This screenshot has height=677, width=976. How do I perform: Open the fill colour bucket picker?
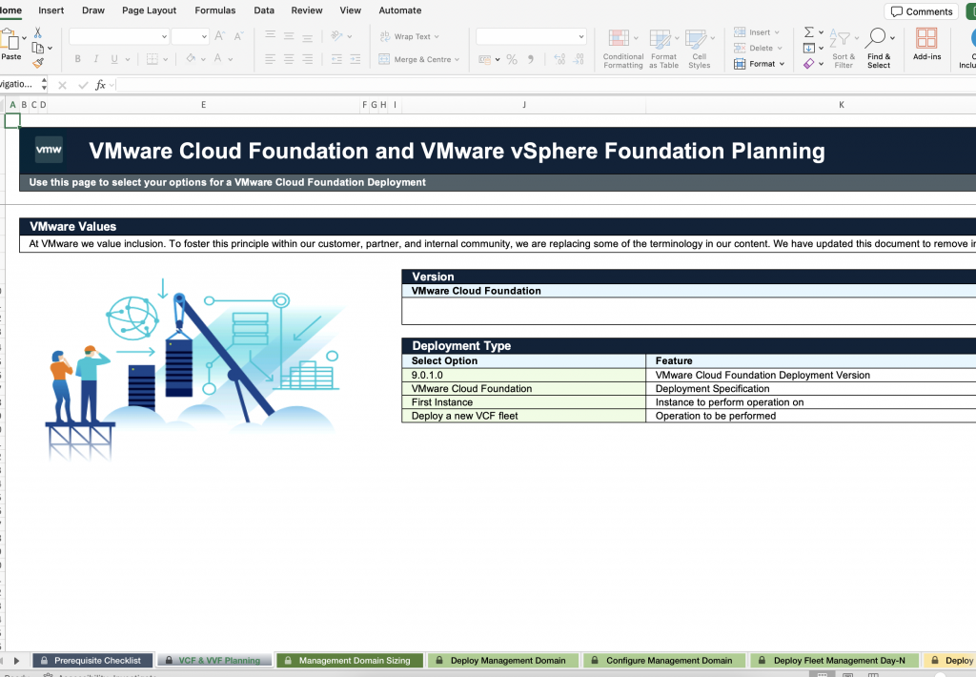pos(191,59)
